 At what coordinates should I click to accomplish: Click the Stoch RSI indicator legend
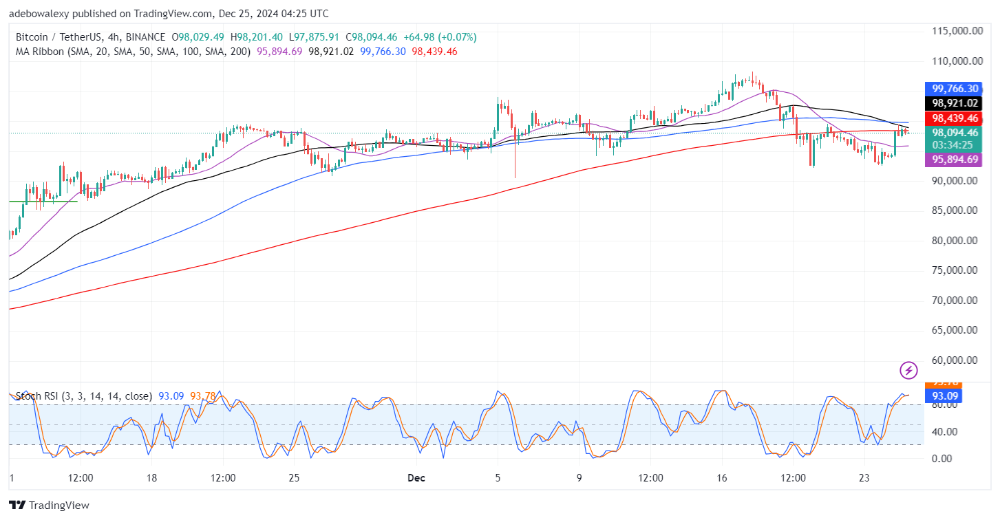point(83,396)
